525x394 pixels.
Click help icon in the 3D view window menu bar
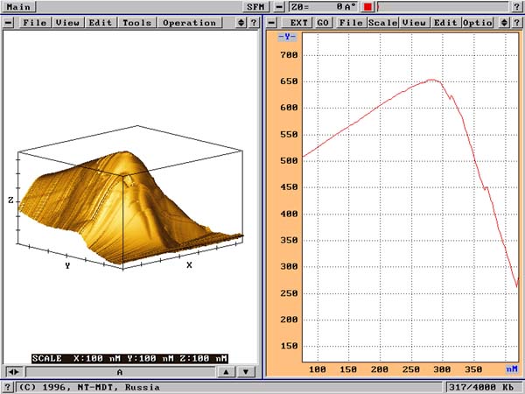click(255, 22)
